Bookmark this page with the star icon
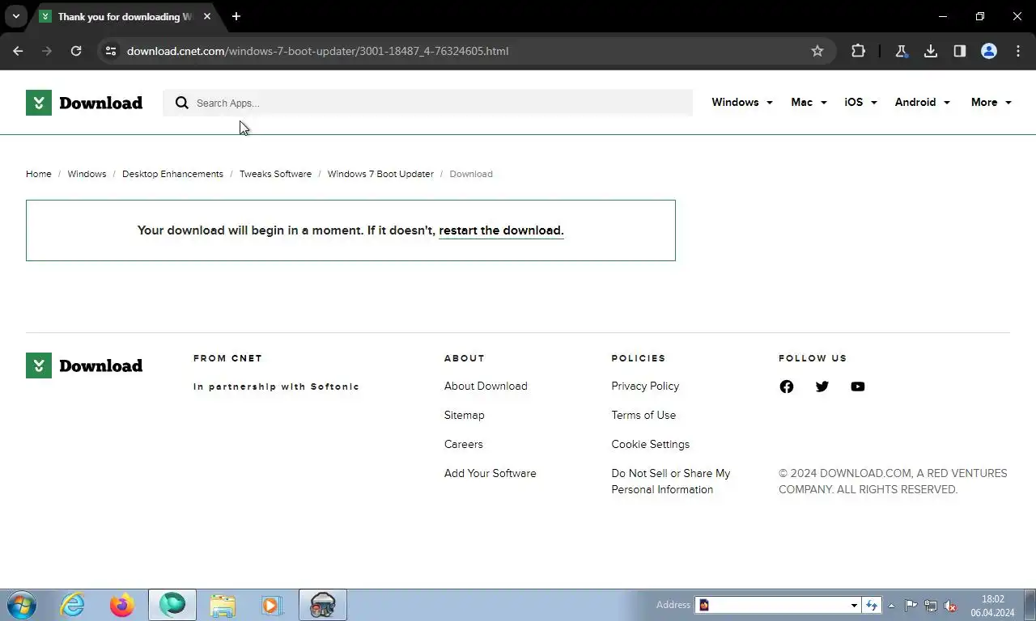Image resolution: width=1036 pixels, height=621 pixels. (817, 51)
